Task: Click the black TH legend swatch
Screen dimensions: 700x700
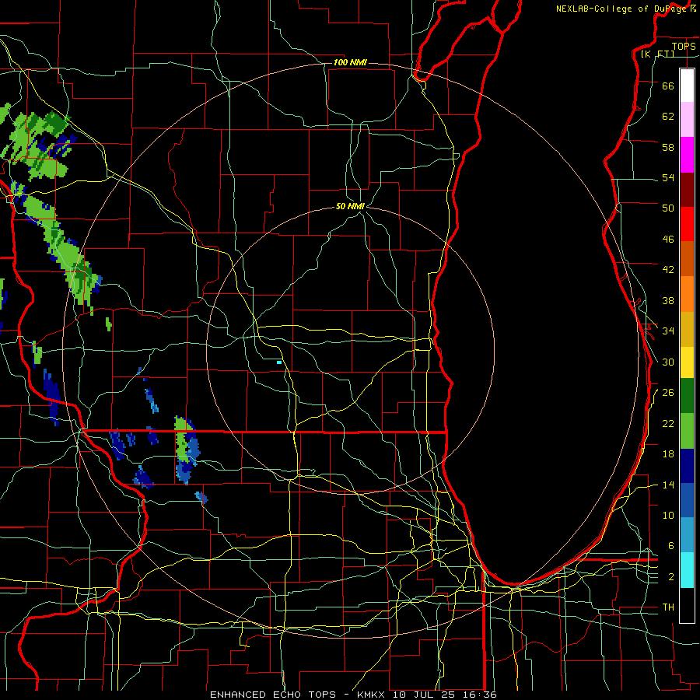Action: click(687, 605)
